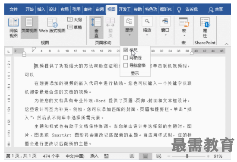Click the 告诉我 search box
The image size is (237, 162).
[x=191, y=10]
